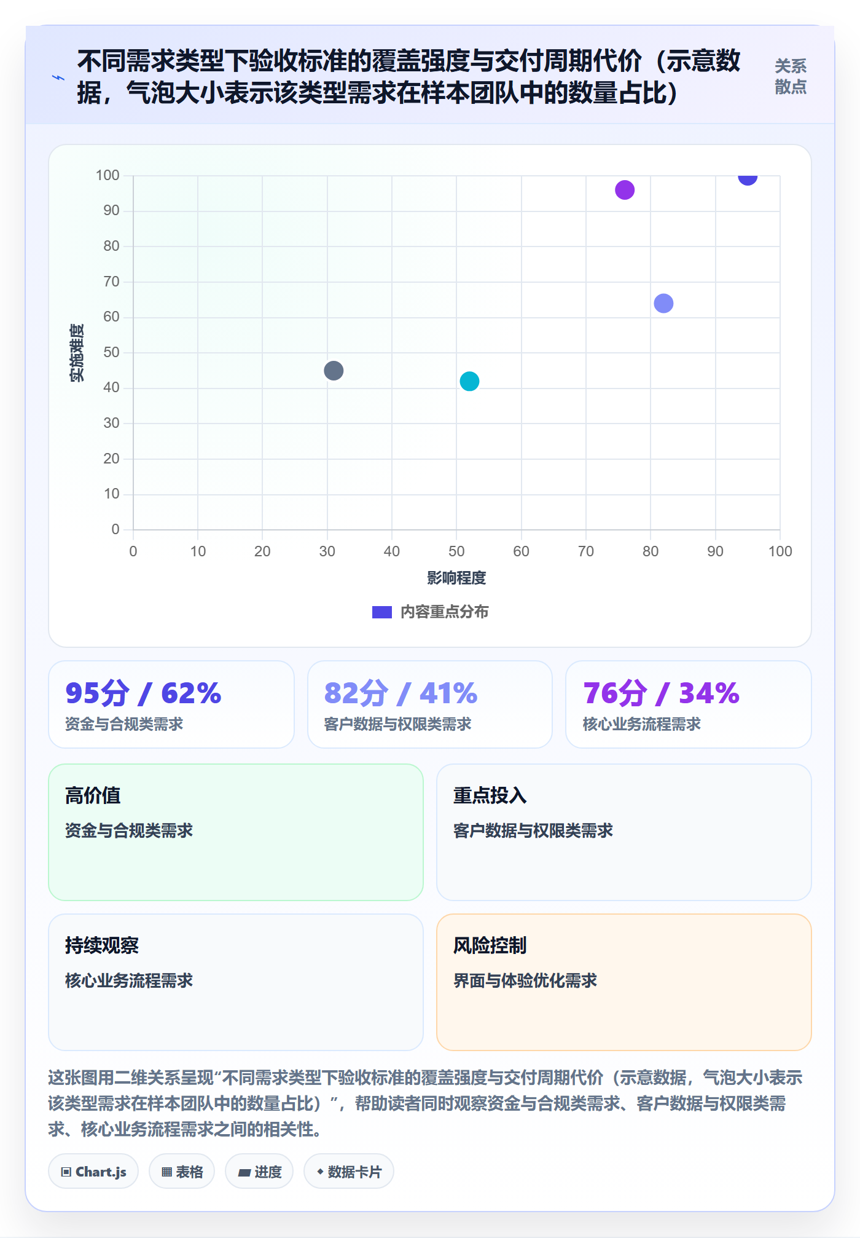Click the small square icon in Chart.js chip
This screenshot has height=1238, width=860.
pyautogui.click(x=66, y=1172)
